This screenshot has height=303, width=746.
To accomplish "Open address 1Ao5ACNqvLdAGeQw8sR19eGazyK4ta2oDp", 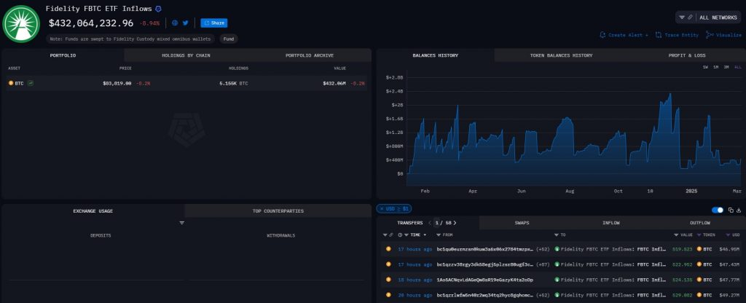I will (x=484, y=280).
